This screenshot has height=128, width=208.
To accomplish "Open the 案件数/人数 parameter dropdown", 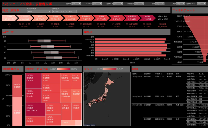I will coord(39,11).
